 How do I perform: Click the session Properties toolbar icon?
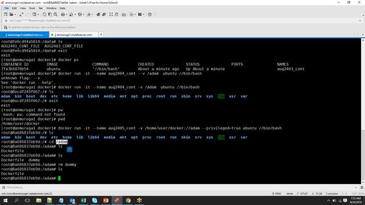click(34, 14)
